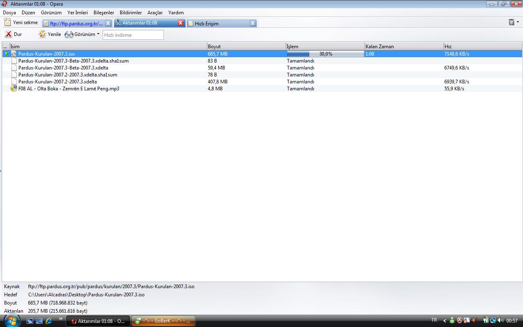
Task: Click the mp3 icon of F08 AL track
Action: pyautogui.click(x=14, y=89)
